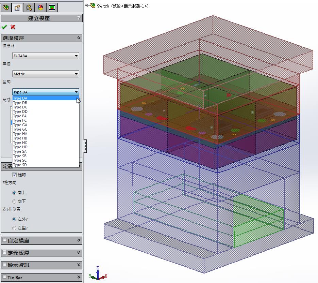
Task: Cancel with the red X icon
Action: click(13, 27)
